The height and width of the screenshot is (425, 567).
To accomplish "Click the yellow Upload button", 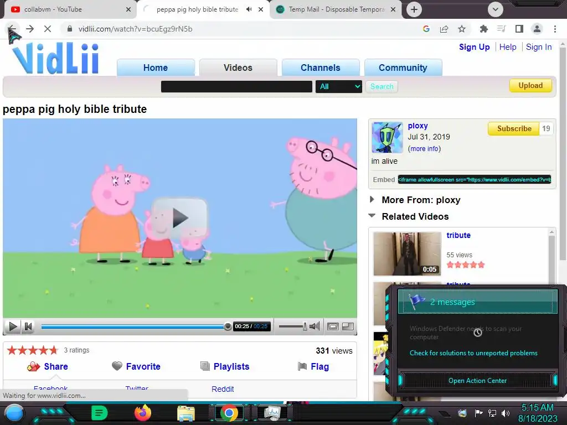I will (530, 86).
